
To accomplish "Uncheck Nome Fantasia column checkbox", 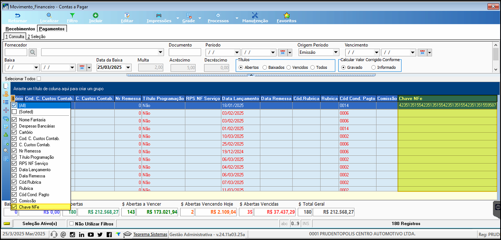I will 15,120.
